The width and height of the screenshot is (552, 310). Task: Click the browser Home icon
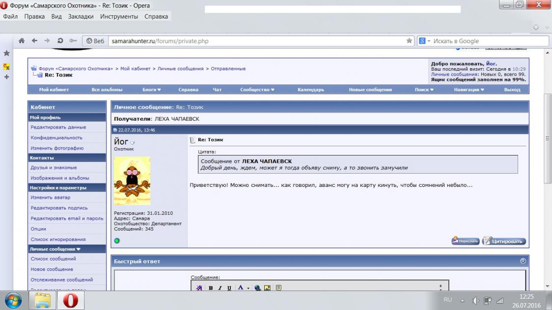tap(22, 41)
